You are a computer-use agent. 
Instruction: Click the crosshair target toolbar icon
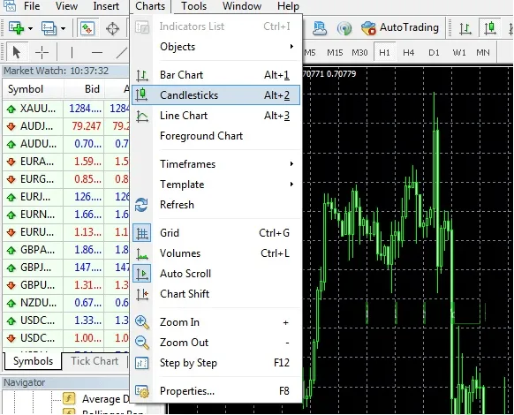pos(112,28)
